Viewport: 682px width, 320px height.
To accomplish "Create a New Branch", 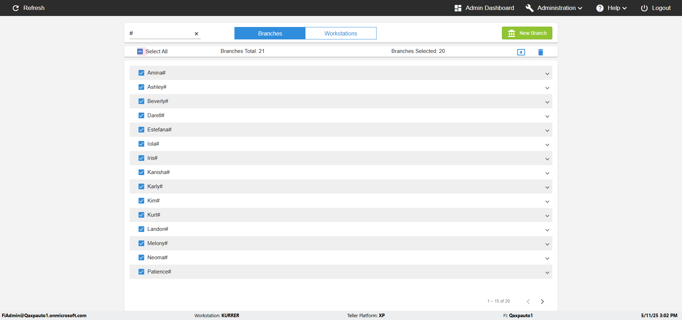I will pyautogui.click(x=527, y=33).
